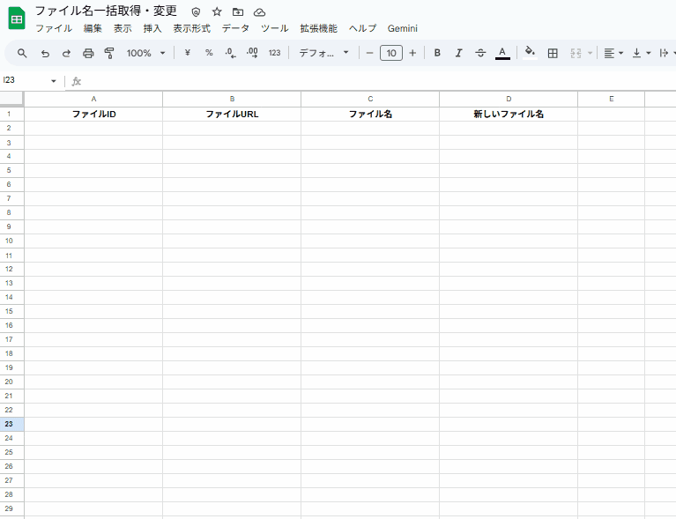The image size is (676, 519).
Task: Open the データ menu
Action: pos(235,28)
